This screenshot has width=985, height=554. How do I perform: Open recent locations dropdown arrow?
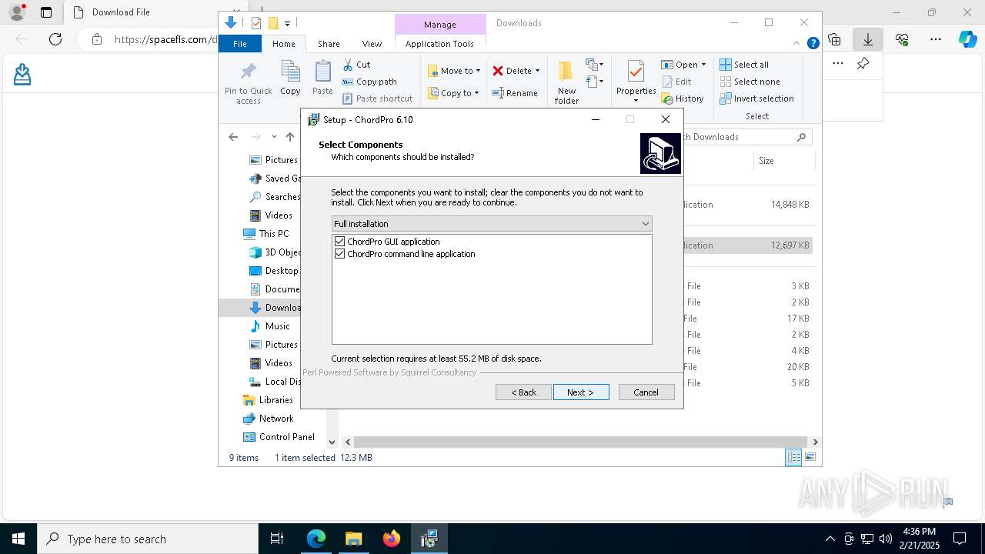(274, 137)
